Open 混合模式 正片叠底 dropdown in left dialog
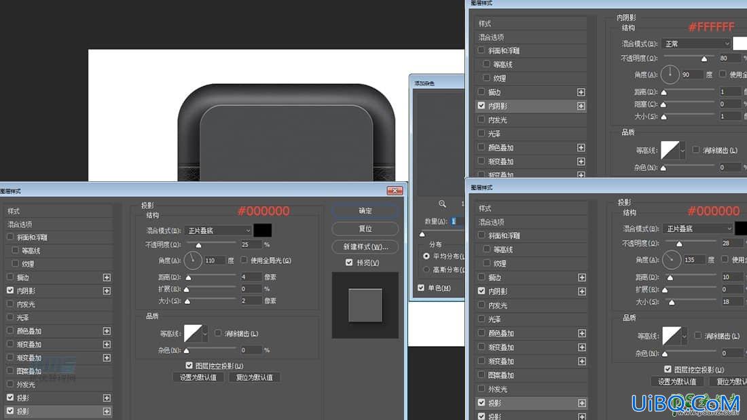747x420 pixels. [218, 231]
